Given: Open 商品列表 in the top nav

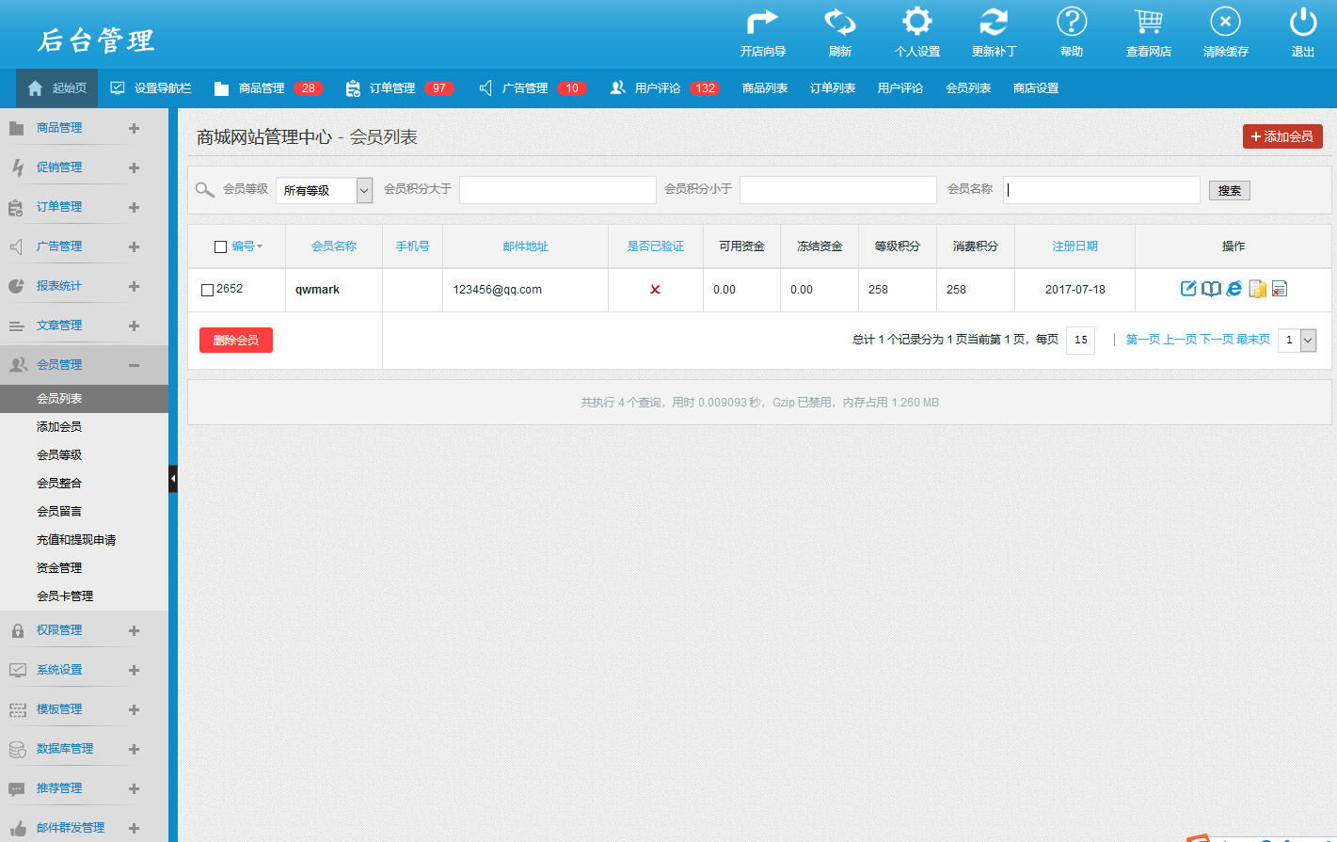Looking at the screenshot, I should point(765,88).
